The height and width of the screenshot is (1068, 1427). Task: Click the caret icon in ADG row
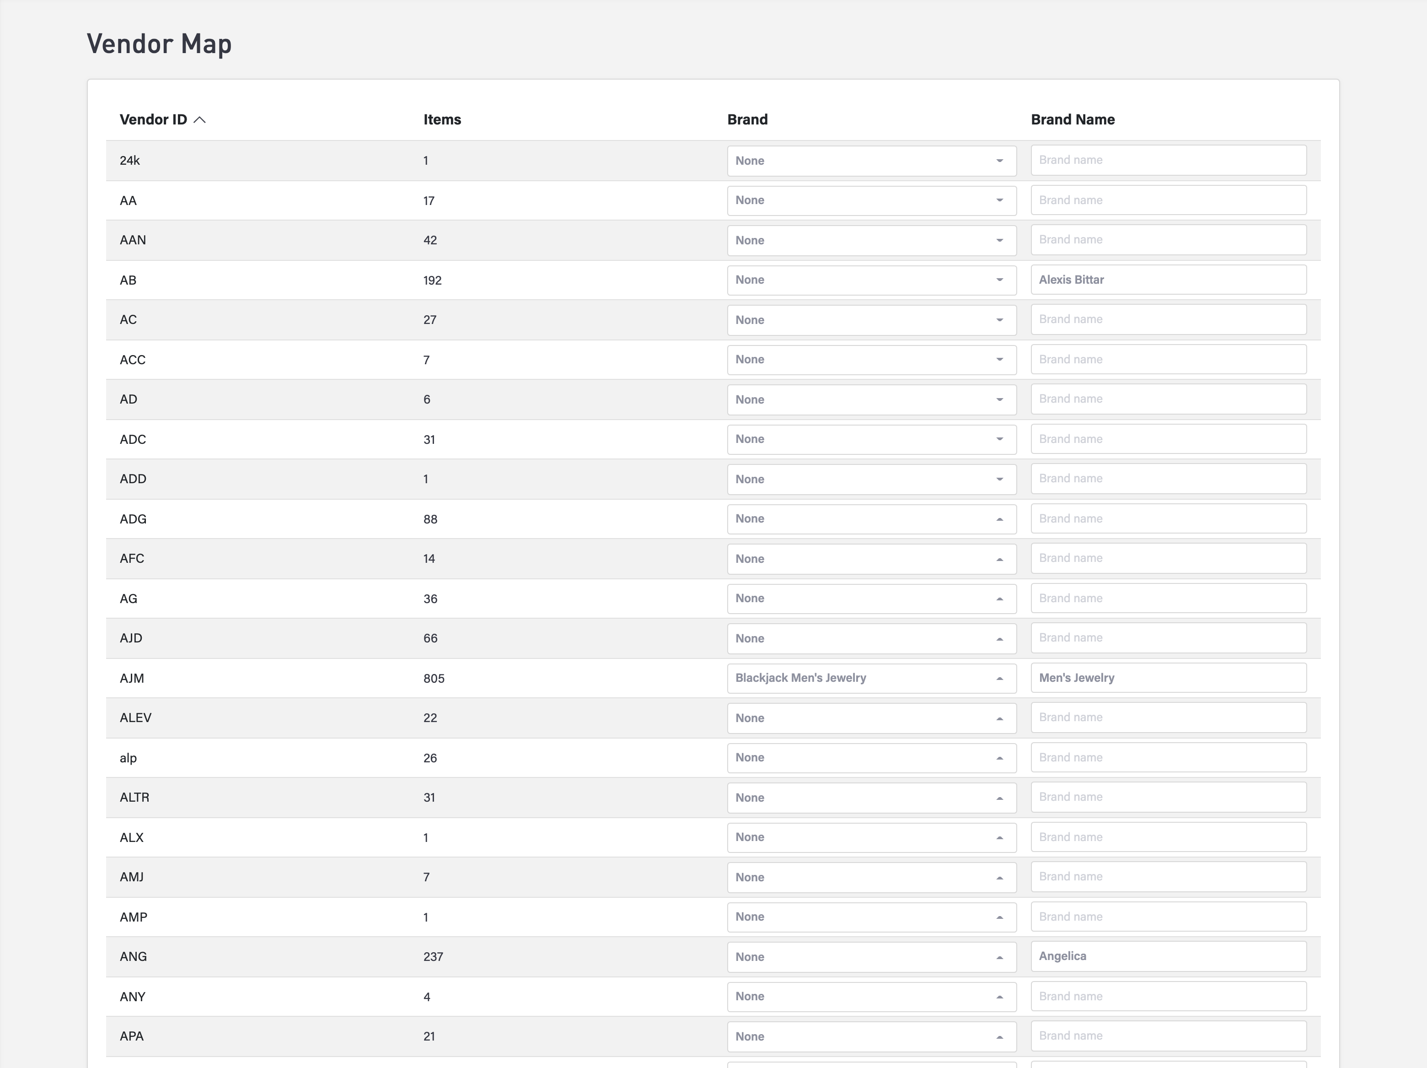coord(999,519)
